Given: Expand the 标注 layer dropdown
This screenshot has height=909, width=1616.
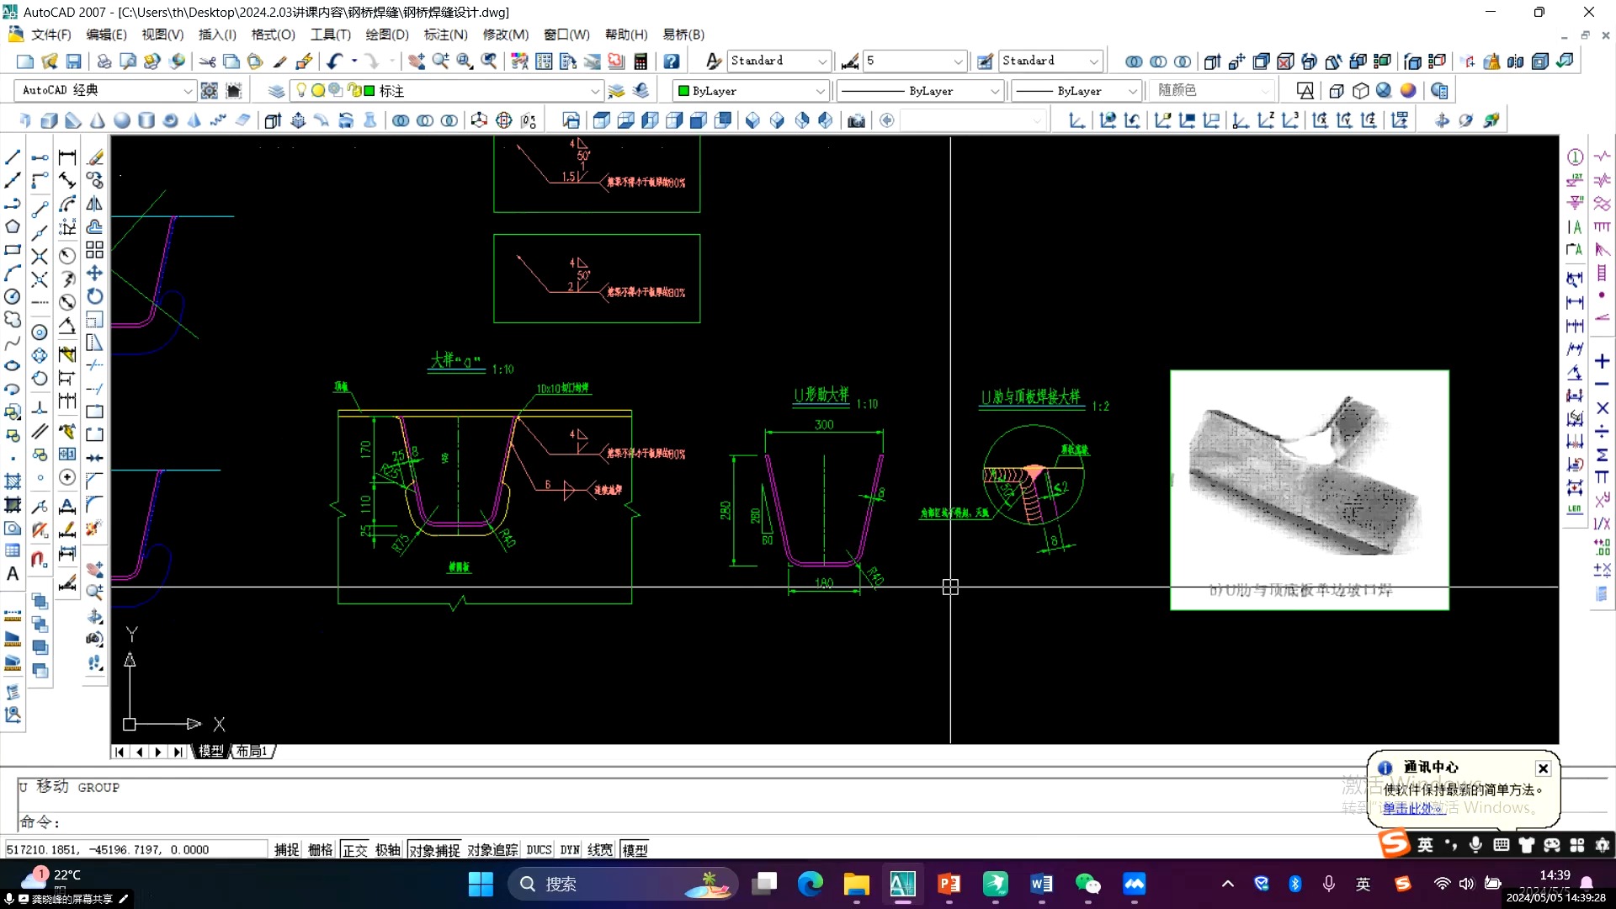Looking at the screenshot, I should [594, 91].
